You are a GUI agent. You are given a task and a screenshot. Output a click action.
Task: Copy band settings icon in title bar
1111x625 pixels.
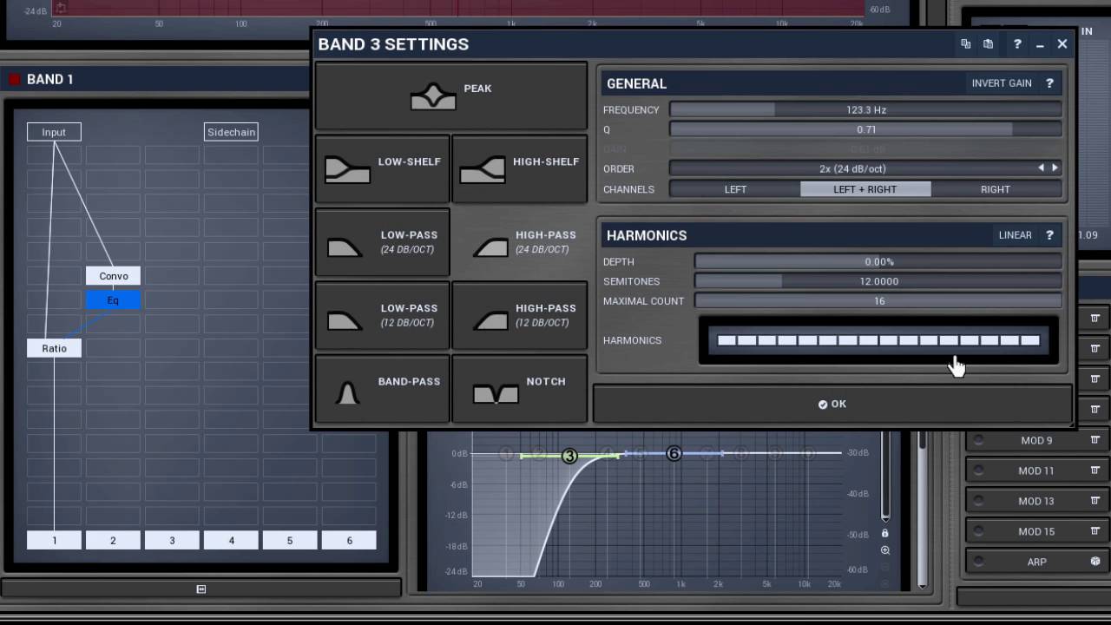click(965, 44)
